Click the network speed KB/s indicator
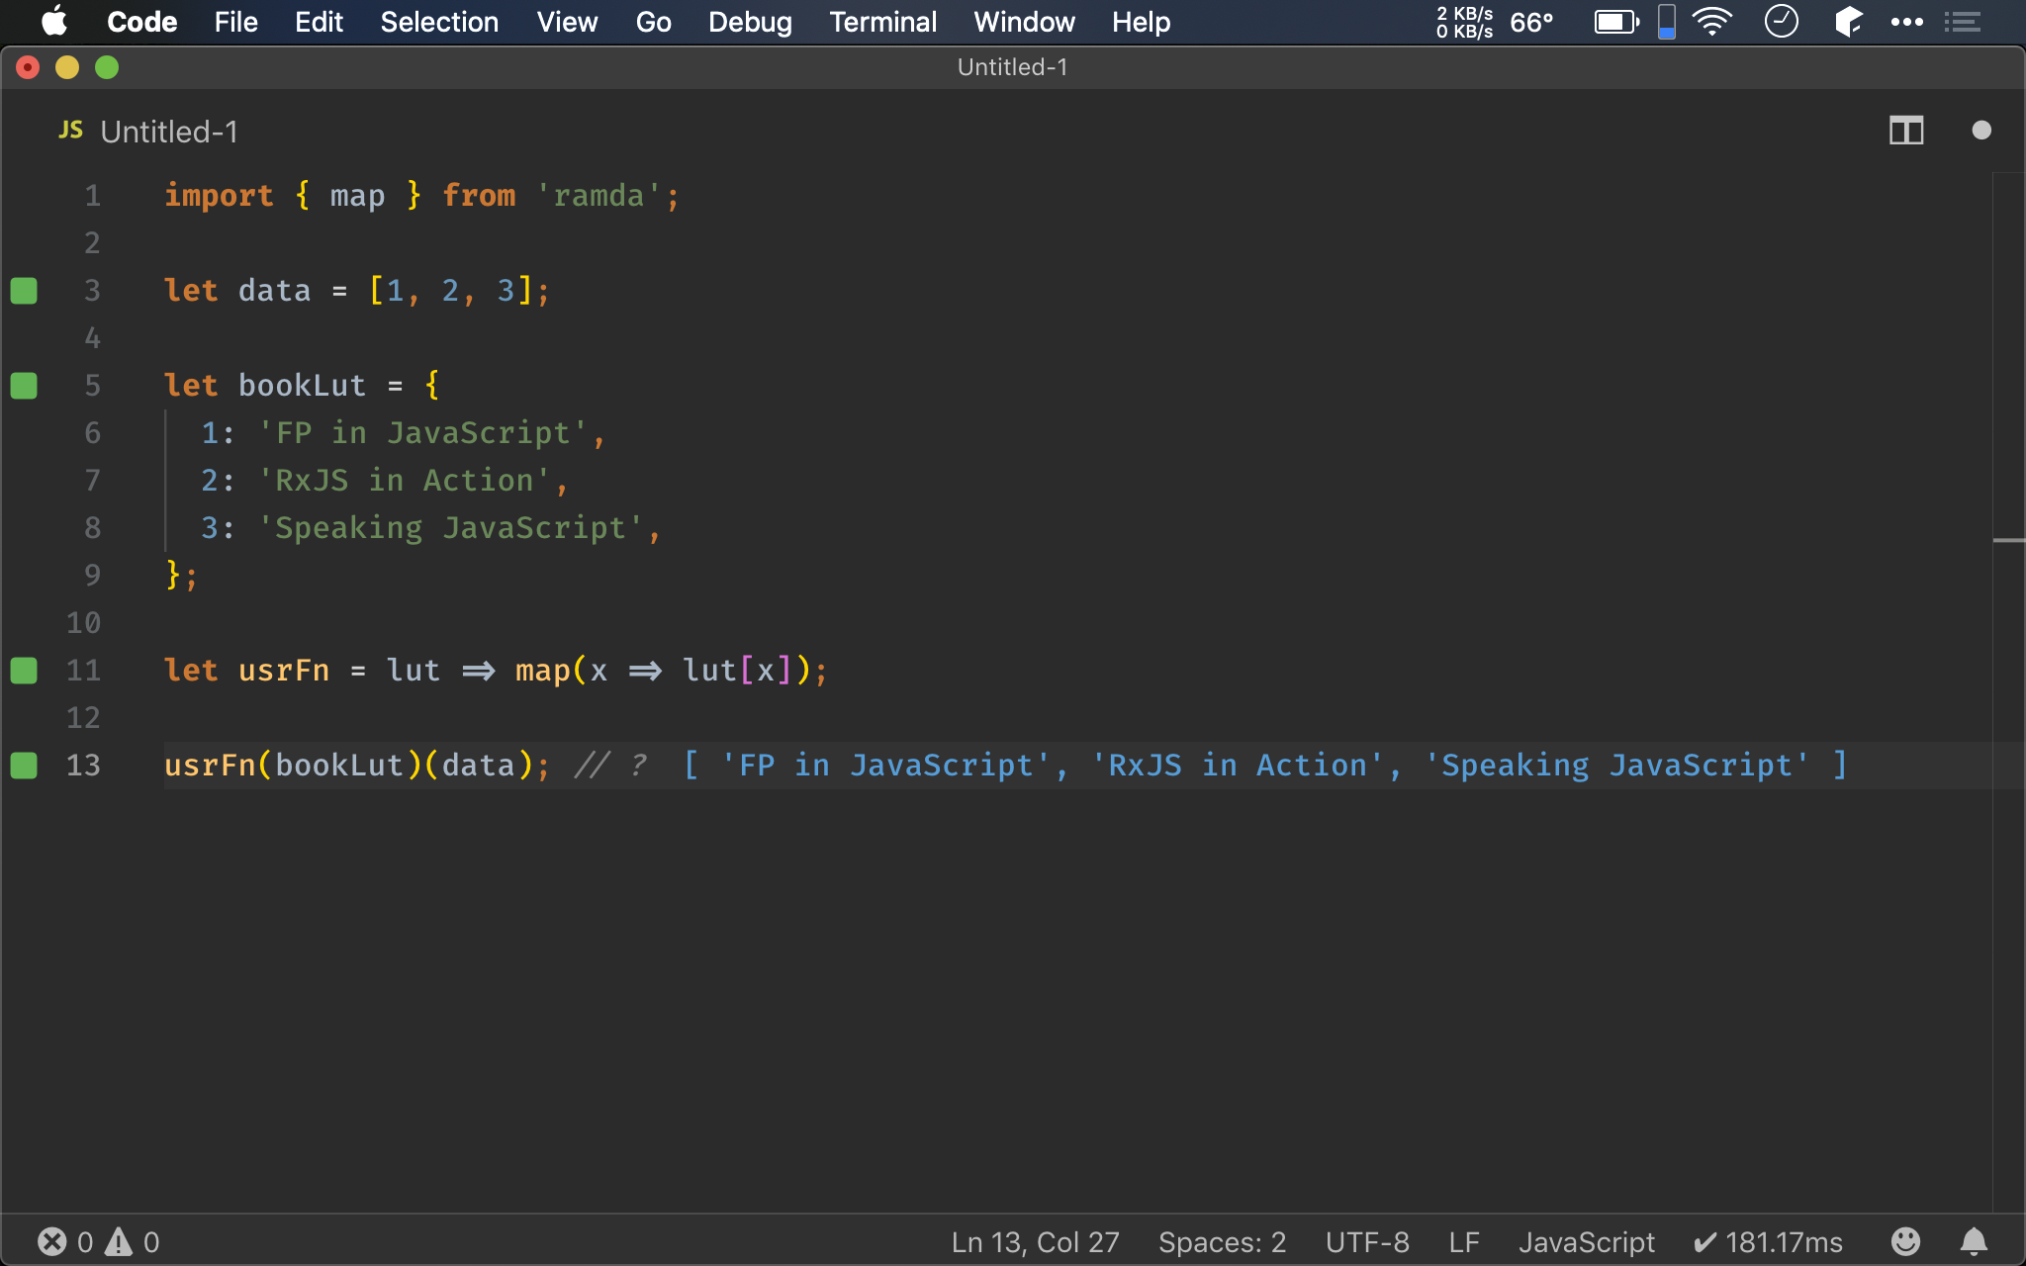This screenshot has height=1266, width=2026. point(1464,22)
